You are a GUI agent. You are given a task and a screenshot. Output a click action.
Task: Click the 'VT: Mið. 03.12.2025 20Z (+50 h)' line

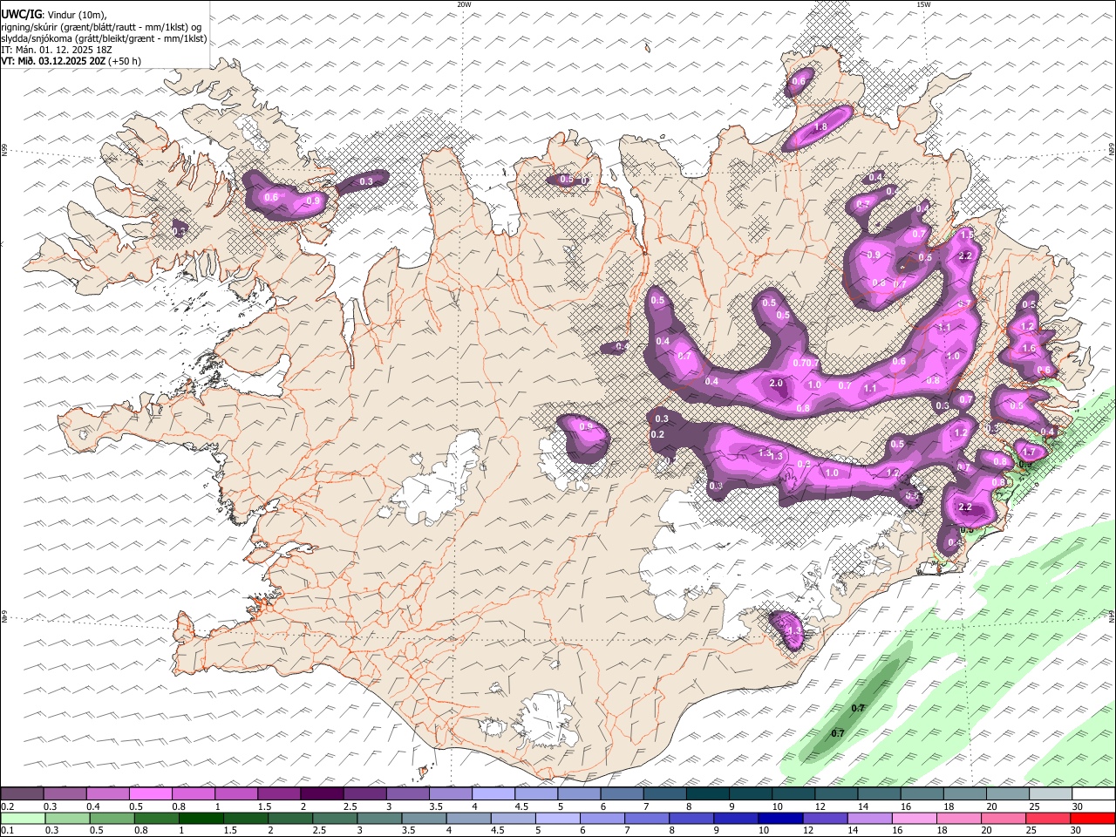[x=71, y=61]
